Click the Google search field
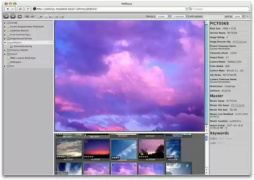 coord(218,9)
